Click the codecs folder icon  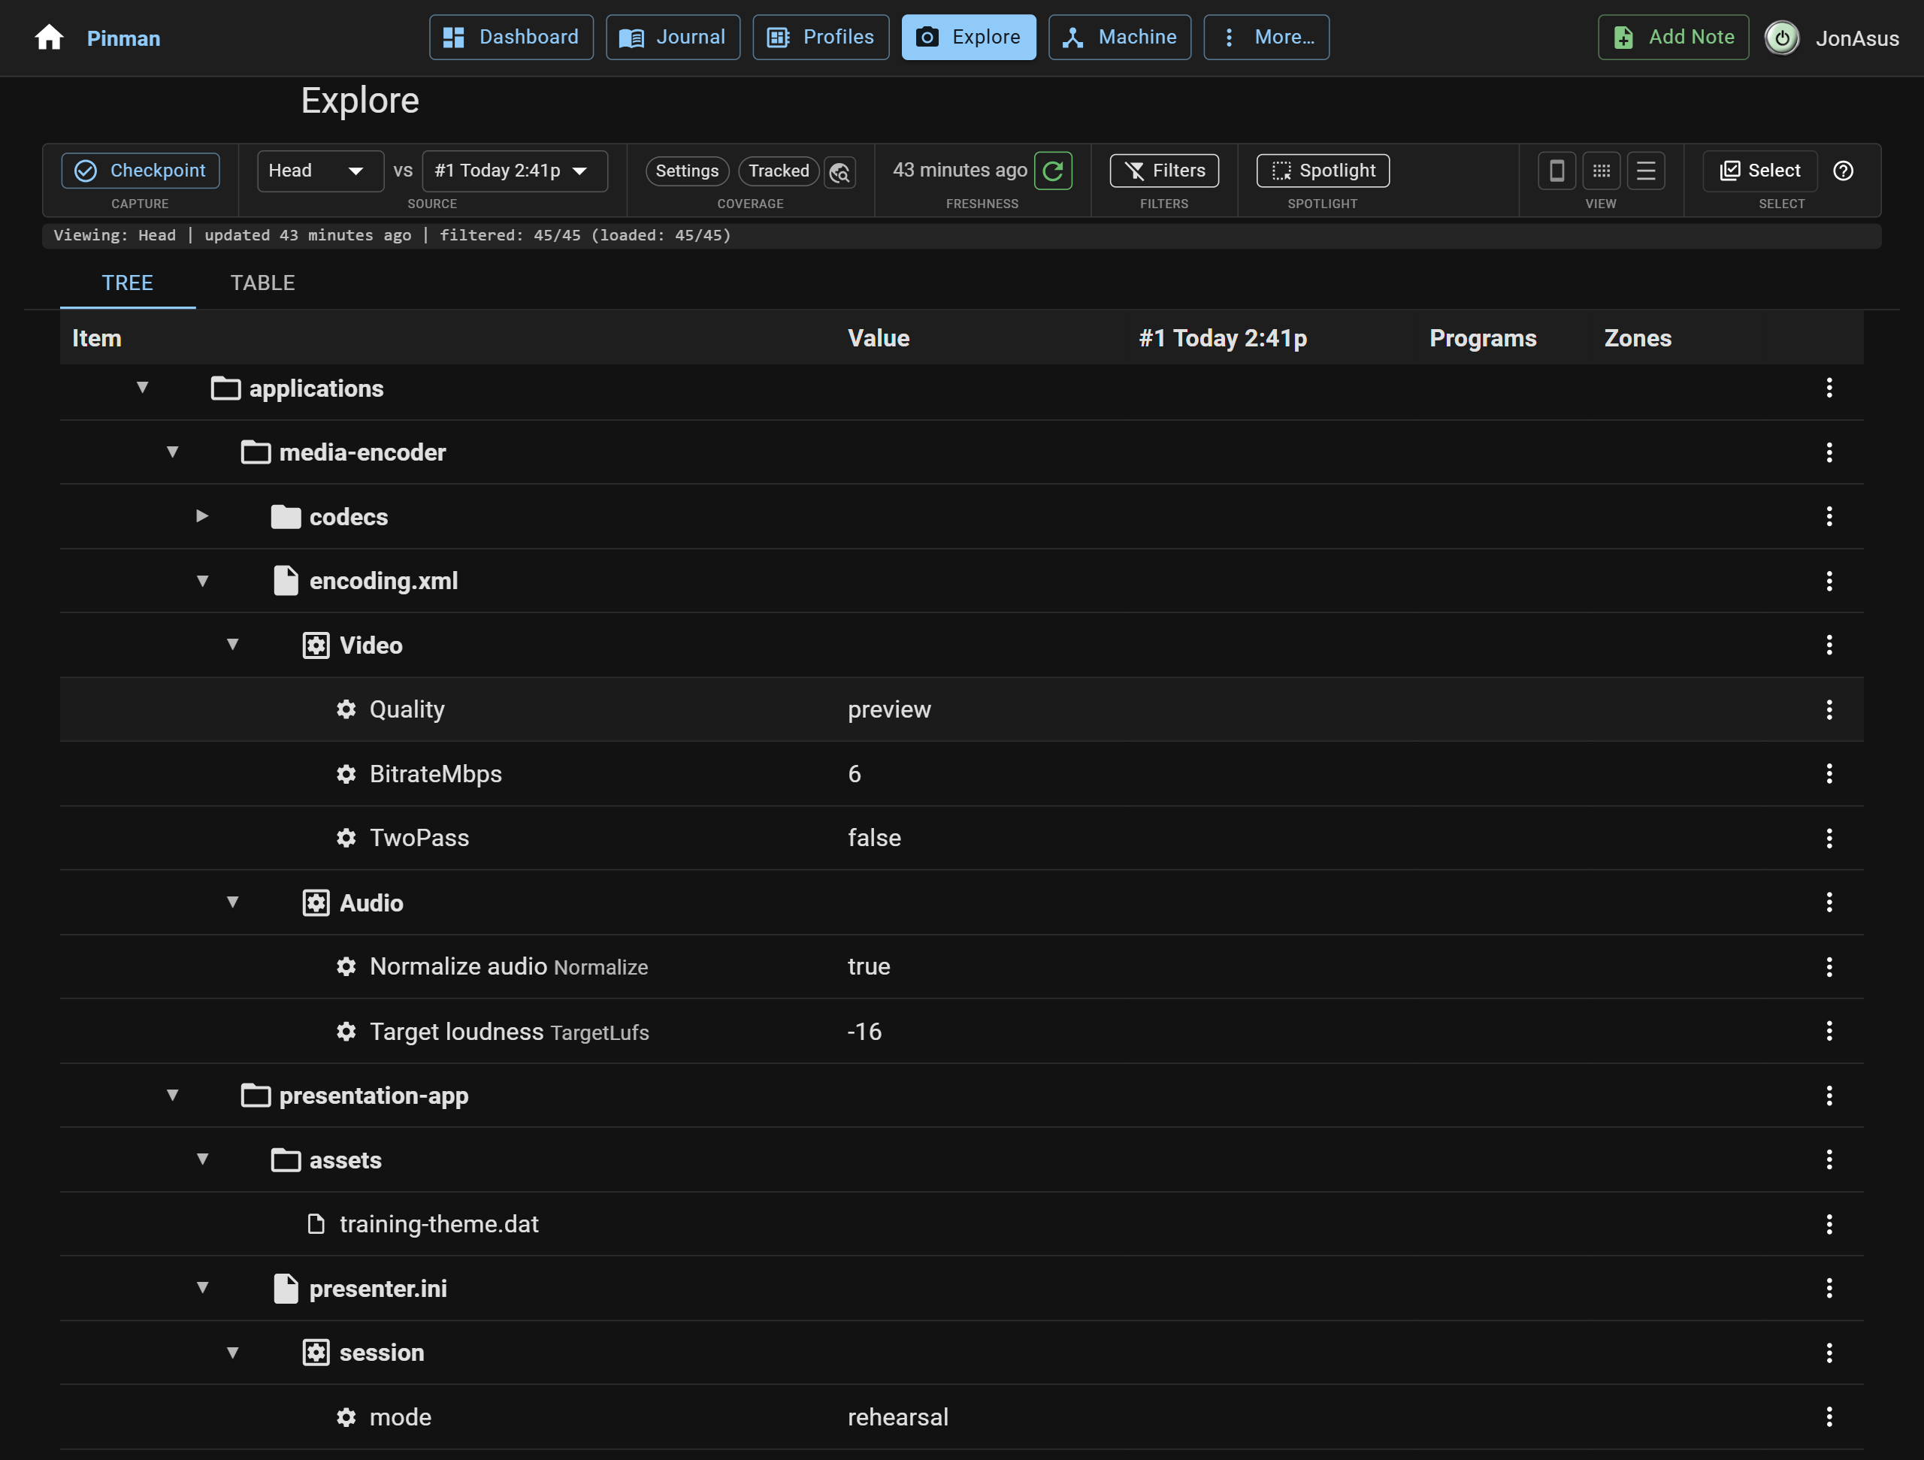pyautogui.click(x=286, y=518)
